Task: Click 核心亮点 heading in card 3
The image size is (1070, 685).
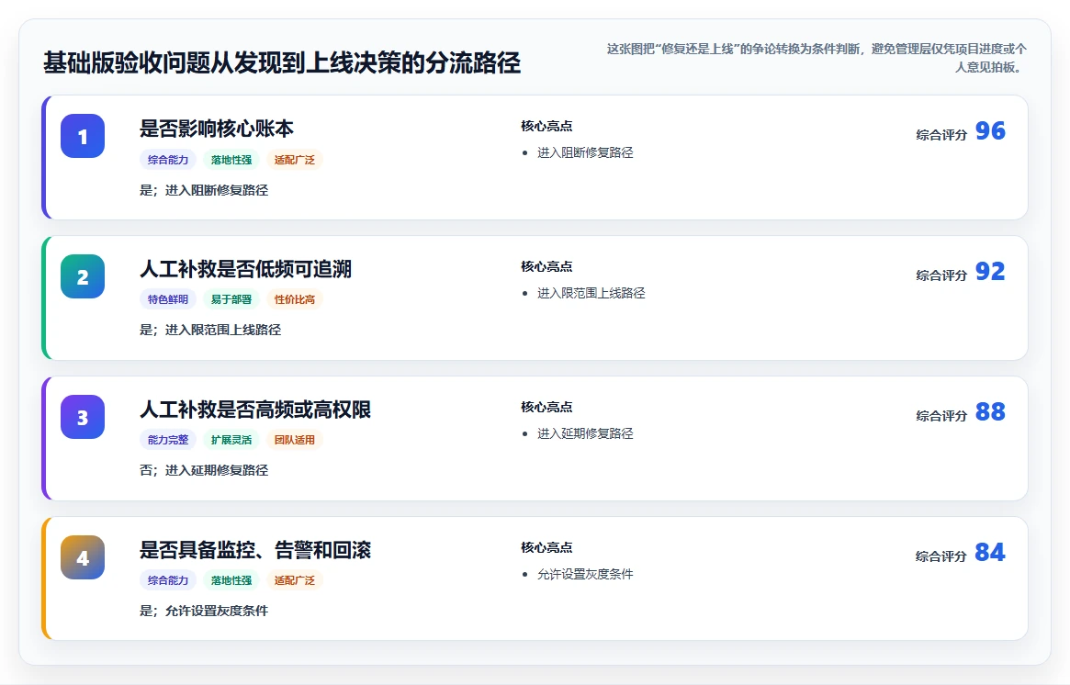Action: [546, 408]
